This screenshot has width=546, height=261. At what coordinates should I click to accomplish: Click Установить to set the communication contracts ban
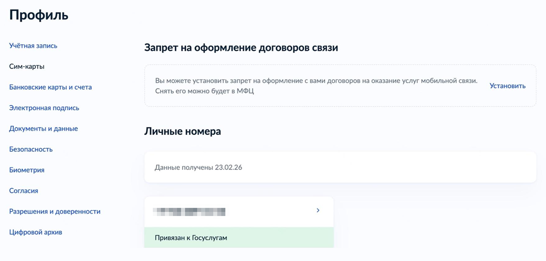(x=507, y=86)
